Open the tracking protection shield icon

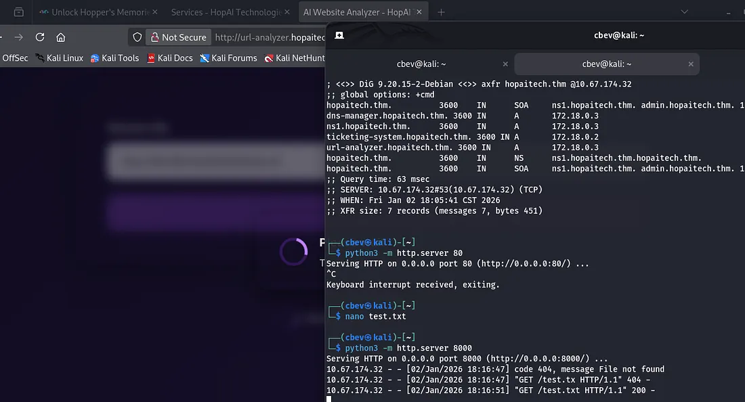pyautogui.click(x=137, y=37)
